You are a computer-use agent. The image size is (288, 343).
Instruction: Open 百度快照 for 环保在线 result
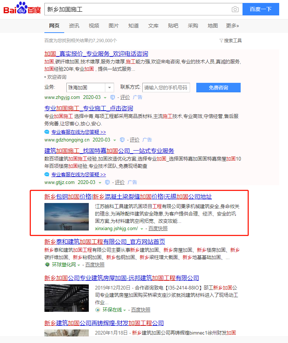(x=141, y=310)
